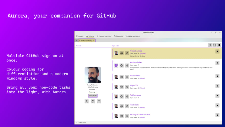
Task: Open Feedback and Review
Action: coord(104,36)
